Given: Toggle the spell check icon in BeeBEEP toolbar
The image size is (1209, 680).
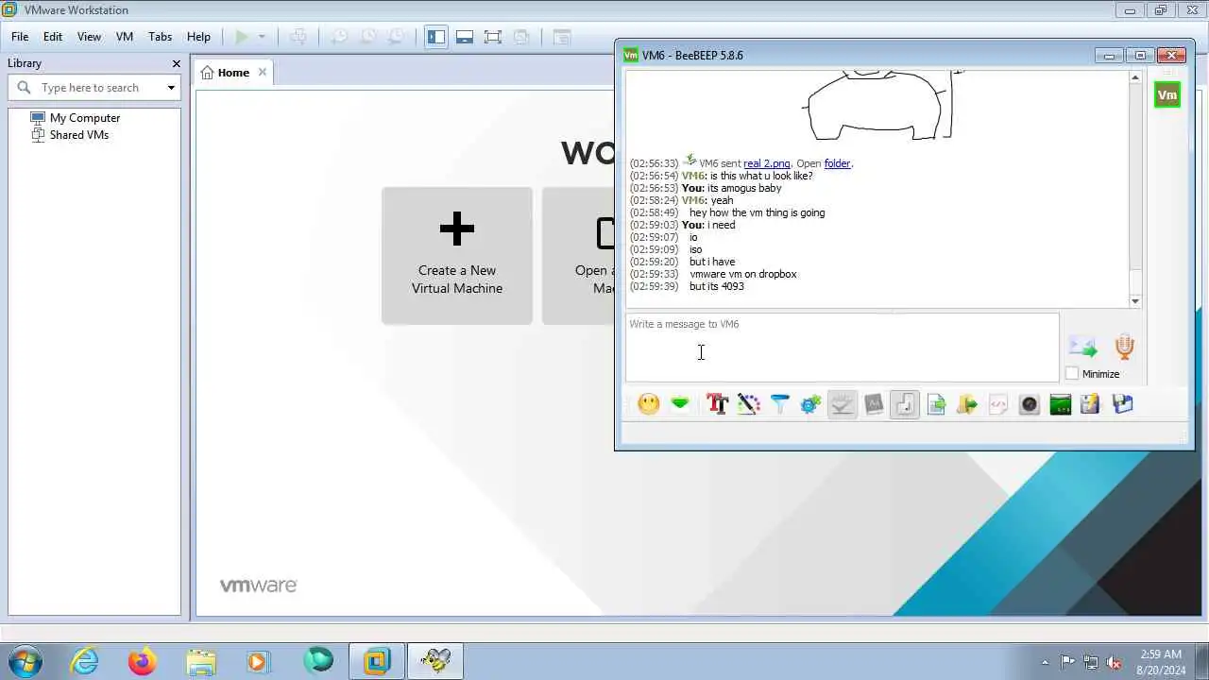Looking at the screenshot, I should click(x=842, y=404).
